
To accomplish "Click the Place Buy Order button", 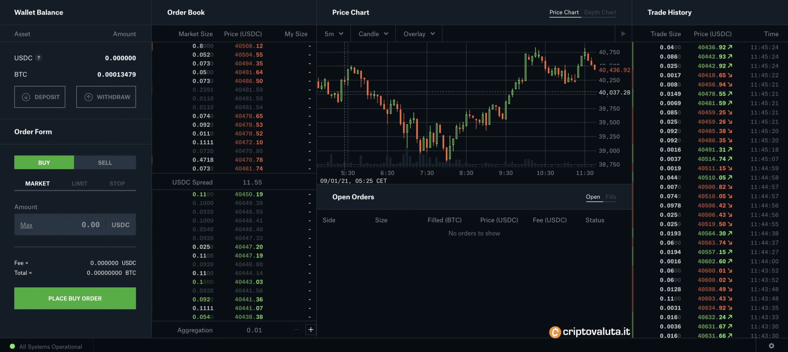I will click(x=75, y=298).
